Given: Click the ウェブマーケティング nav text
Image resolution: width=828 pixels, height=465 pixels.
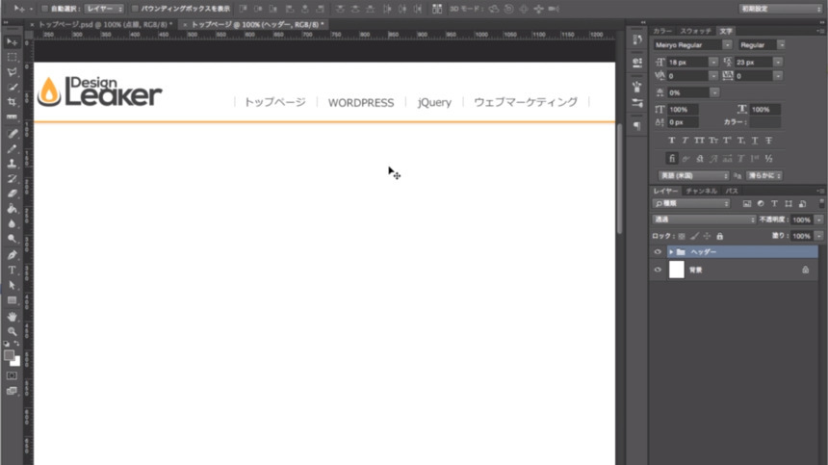Looking at the screenshot, I should (x=526, y=102).
